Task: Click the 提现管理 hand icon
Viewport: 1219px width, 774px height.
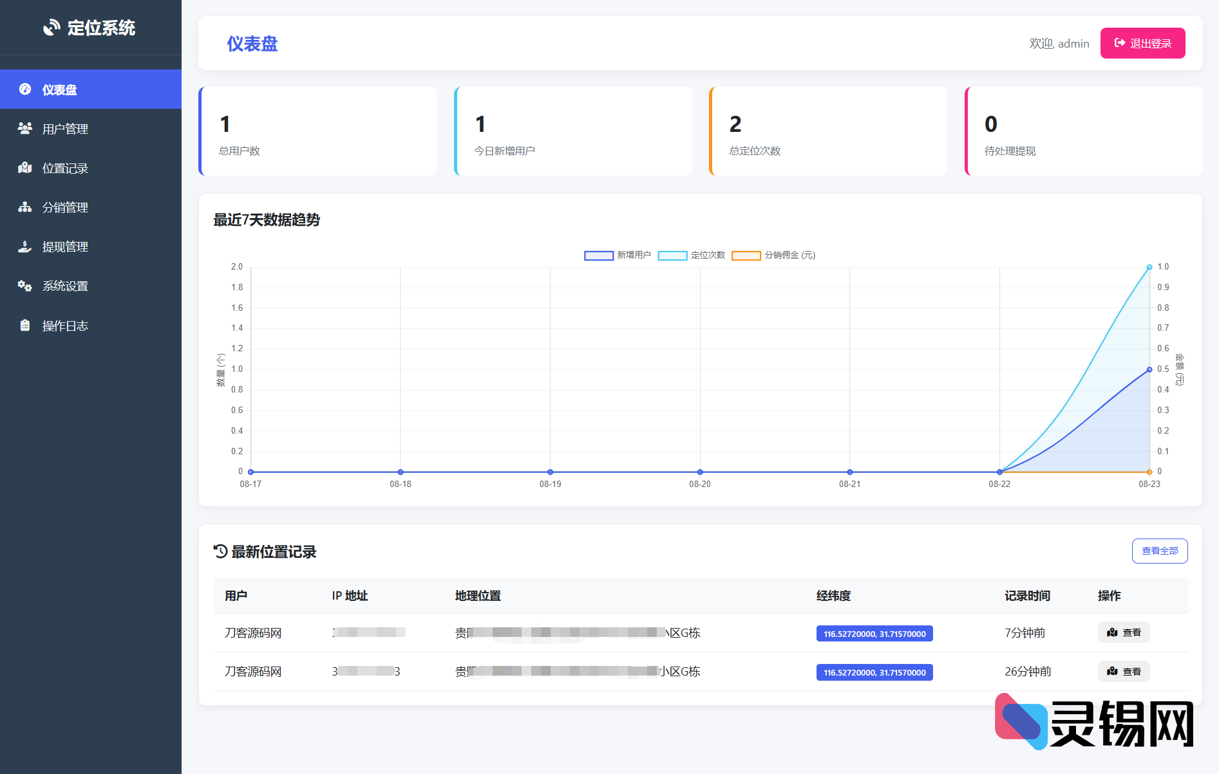Action: click(24, 246)
